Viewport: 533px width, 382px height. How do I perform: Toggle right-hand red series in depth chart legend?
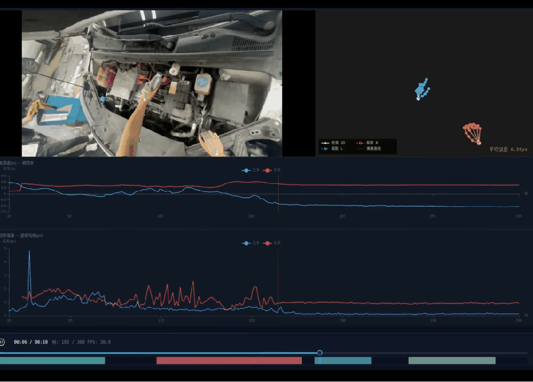(x=272, y=170)
